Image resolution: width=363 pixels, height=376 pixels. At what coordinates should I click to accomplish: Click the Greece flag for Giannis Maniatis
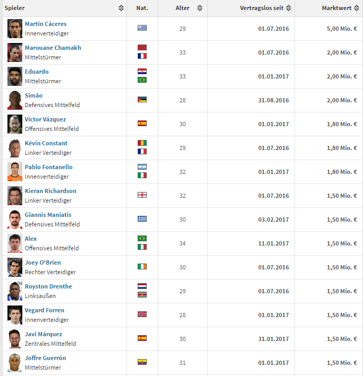click(142, 218)
